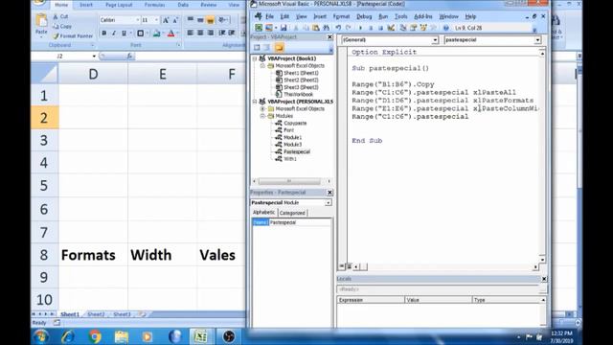613x345 pixels.
Task: Click the Google Chrome taskbar icon
Action: 94,336
